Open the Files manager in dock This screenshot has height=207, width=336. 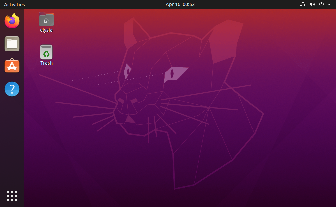point(12,44)
